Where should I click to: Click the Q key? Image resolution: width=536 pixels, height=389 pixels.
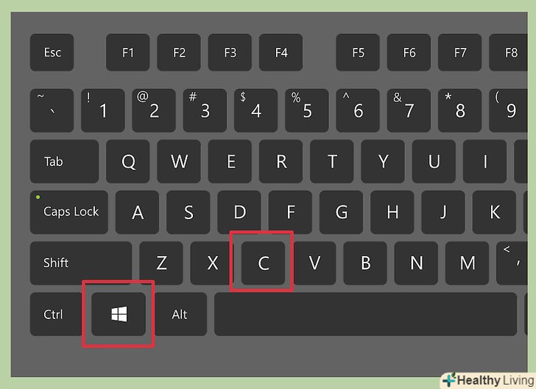point(128,161)
